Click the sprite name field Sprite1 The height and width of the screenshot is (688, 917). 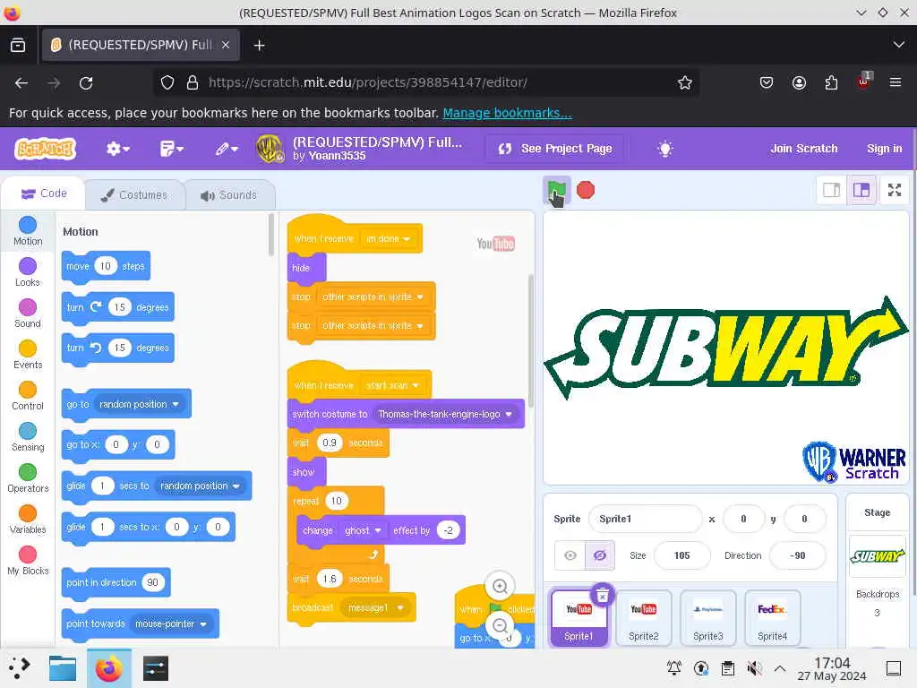coord(645,519)
